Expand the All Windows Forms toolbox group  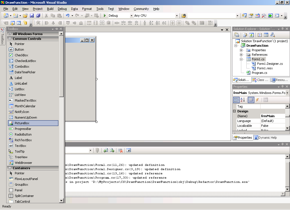(10, 34)
